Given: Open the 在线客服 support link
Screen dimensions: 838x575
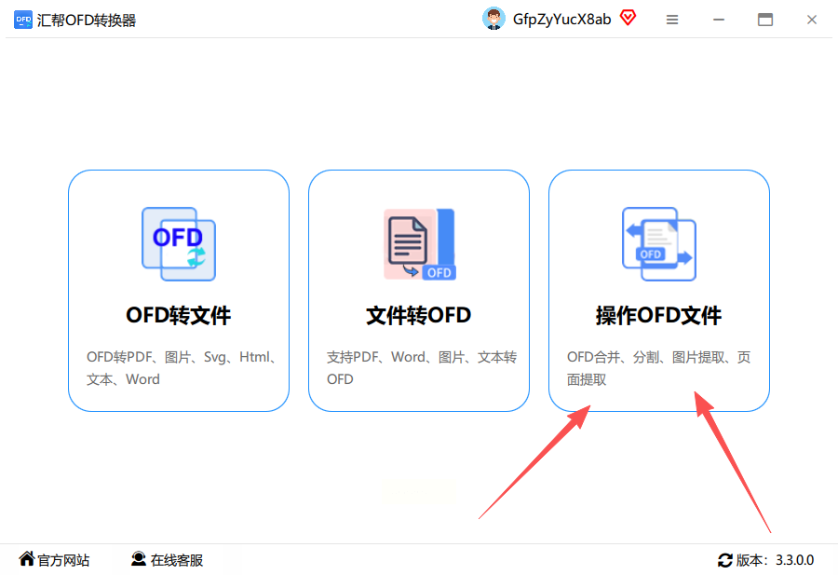Looking at the screenshot, I should pos(177,560).
